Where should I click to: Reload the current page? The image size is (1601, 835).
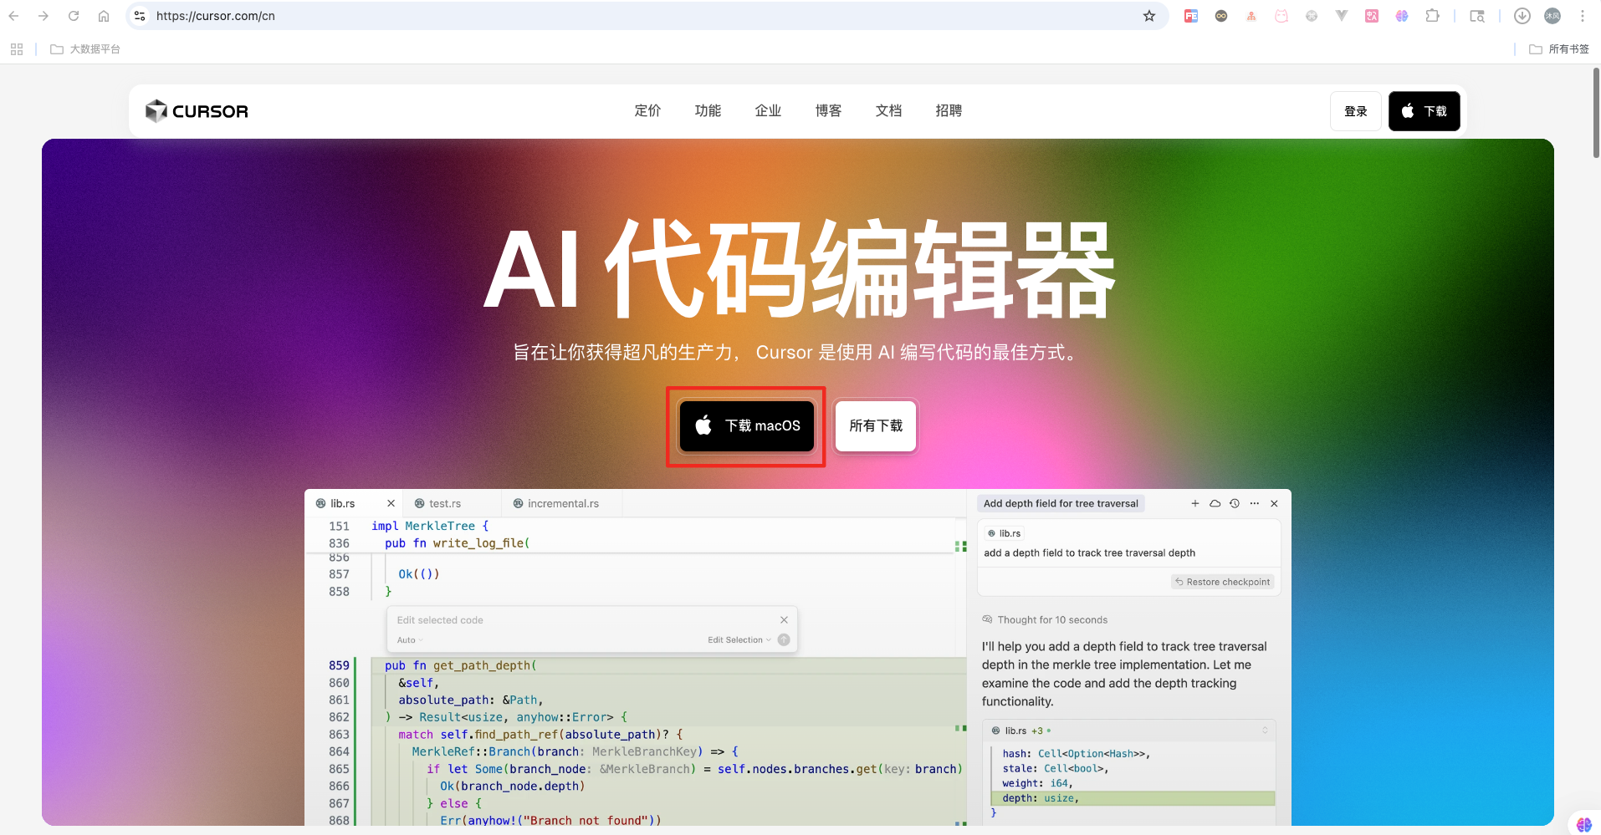click(x=74, y=16)
